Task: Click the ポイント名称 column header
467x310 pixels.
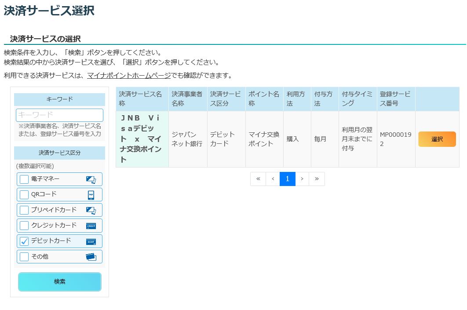Action: point(264,99)
